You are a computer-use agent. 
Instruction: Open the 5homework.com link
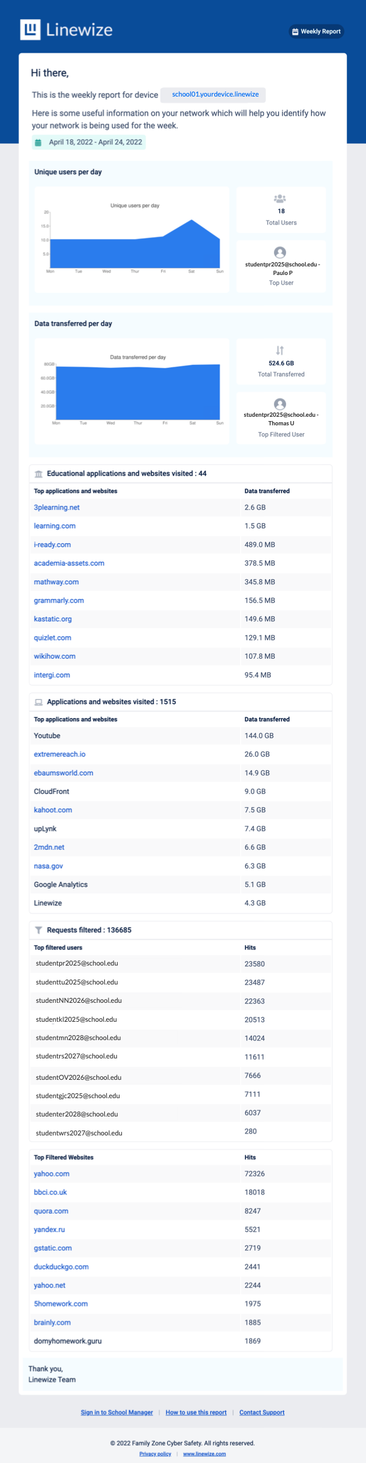pyautogui.click(x=61, y=1304)
